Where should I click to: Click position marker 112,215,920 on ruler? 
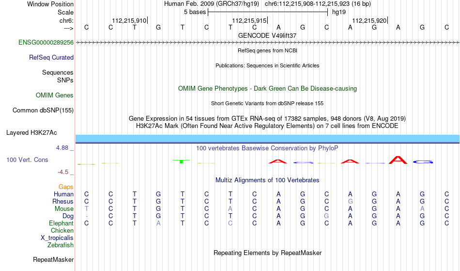(369, 20)
